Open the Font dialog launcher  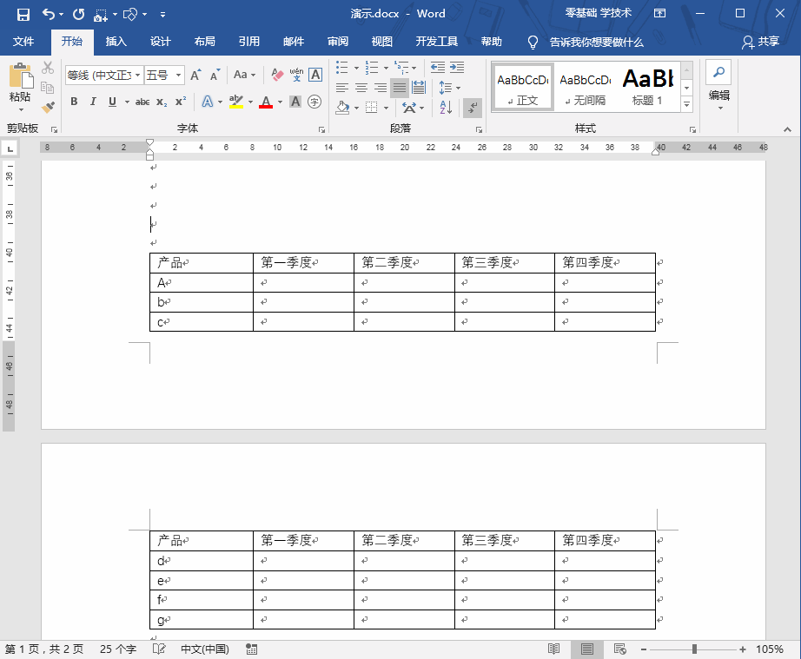pyautogui.click(x=321, y=129)
